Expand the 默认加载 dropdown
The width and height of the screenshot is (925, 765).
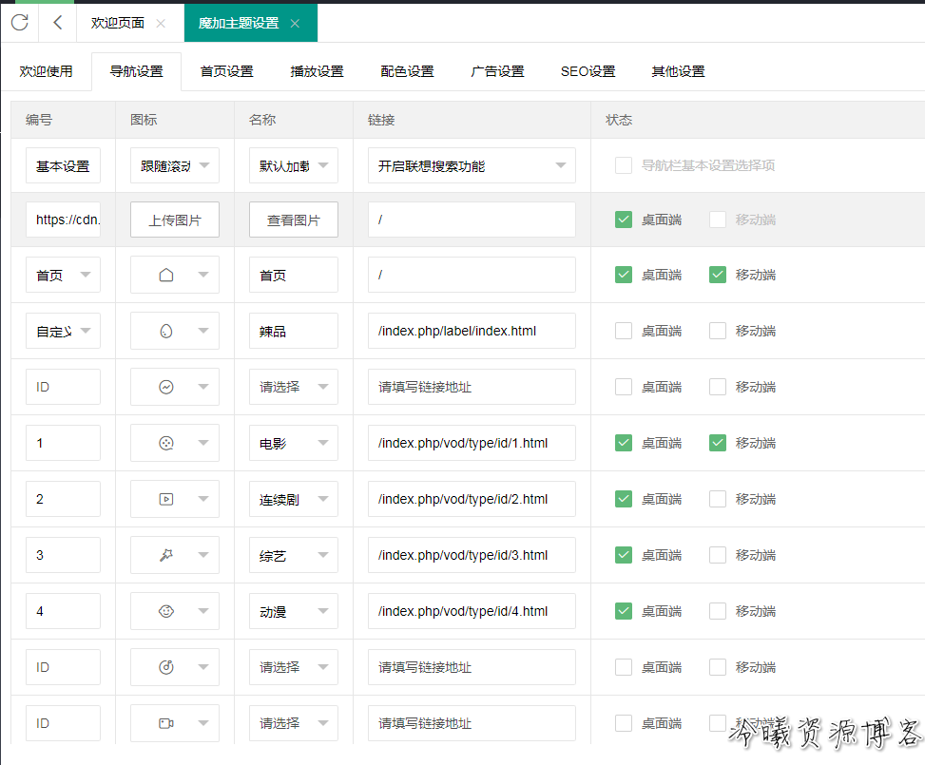click(293, 165)
